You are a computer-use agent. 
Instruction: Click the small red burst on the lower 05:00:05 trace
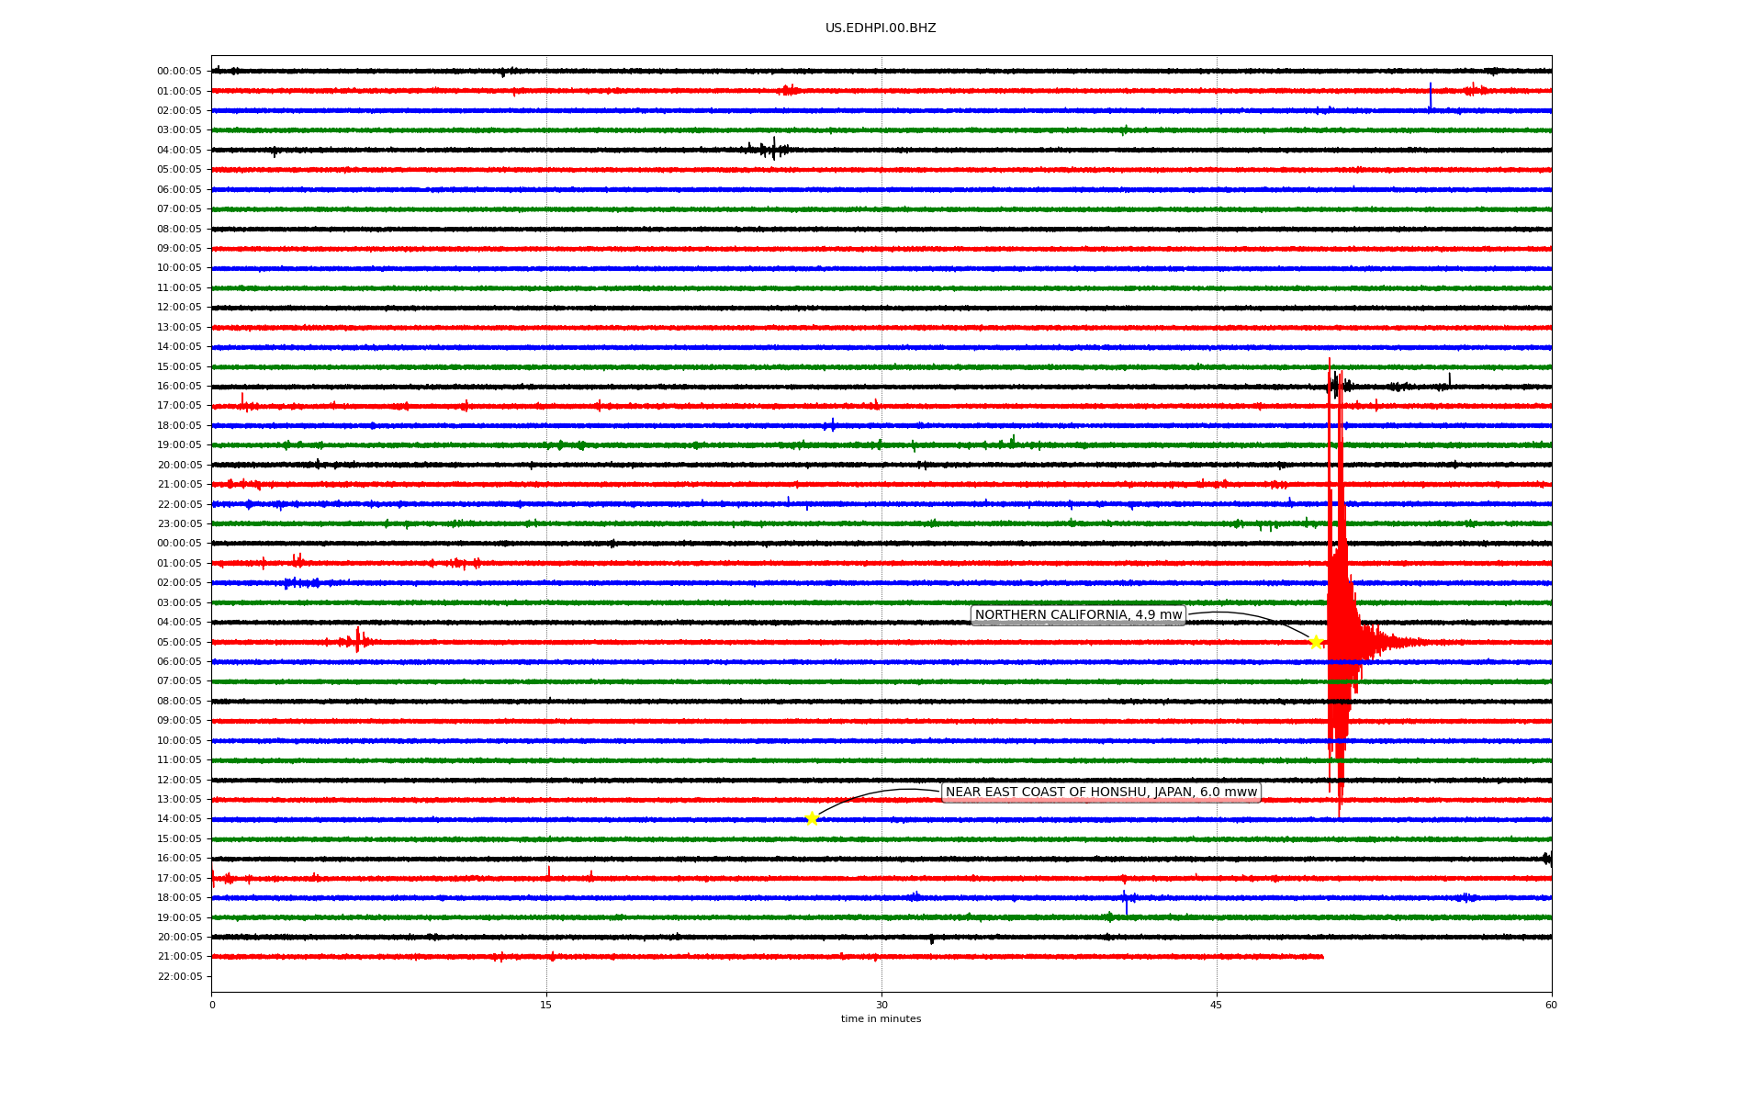pyautogui.click(x=357, y=640)
